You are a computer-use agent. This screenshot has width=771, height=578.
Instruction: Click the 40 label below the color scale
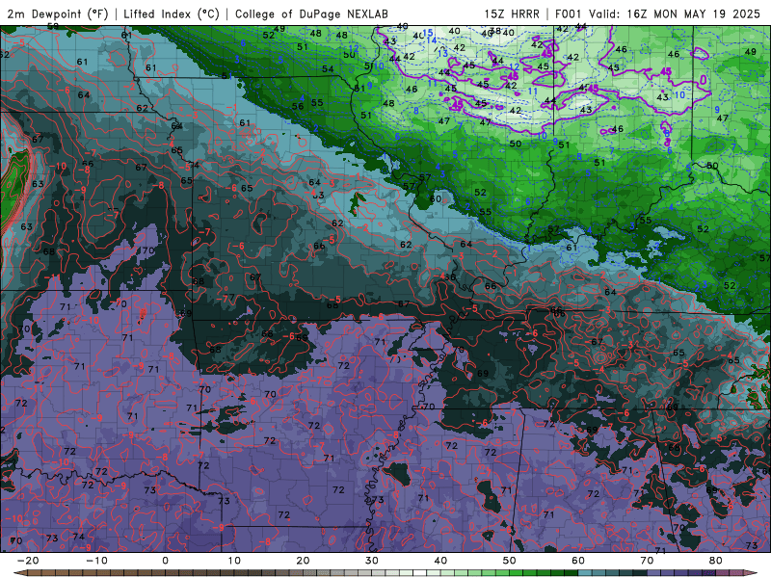(x=440, y=561)
